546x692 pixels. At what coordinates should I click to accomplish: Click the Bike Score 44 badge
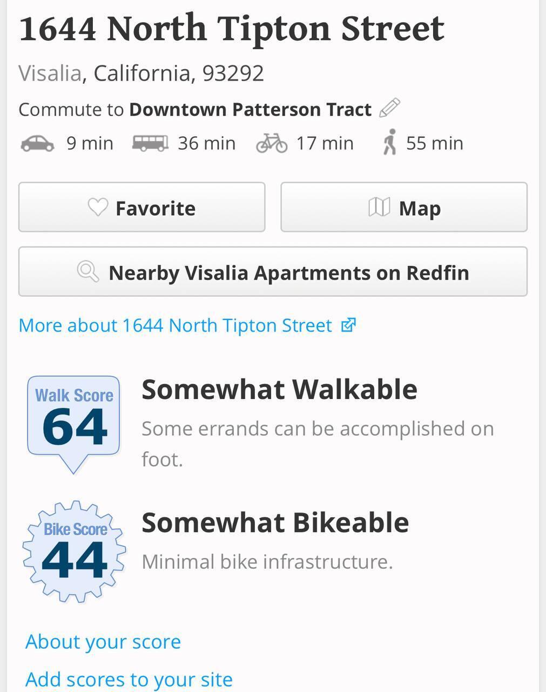click(75, 551)
